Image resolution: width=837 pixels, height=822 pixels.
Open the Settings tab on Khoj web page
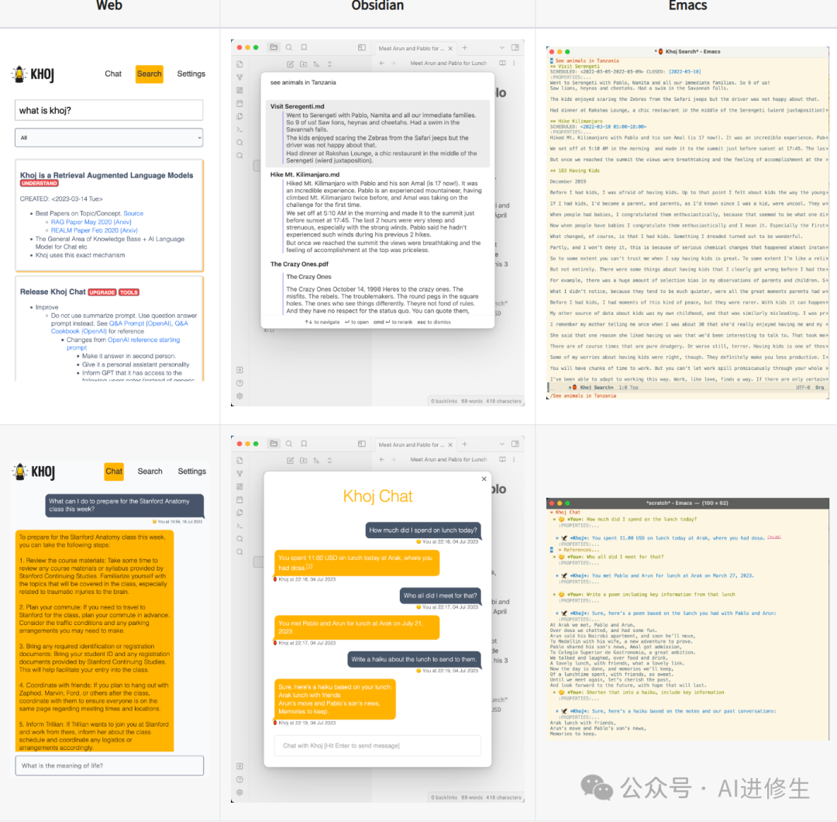191,74
